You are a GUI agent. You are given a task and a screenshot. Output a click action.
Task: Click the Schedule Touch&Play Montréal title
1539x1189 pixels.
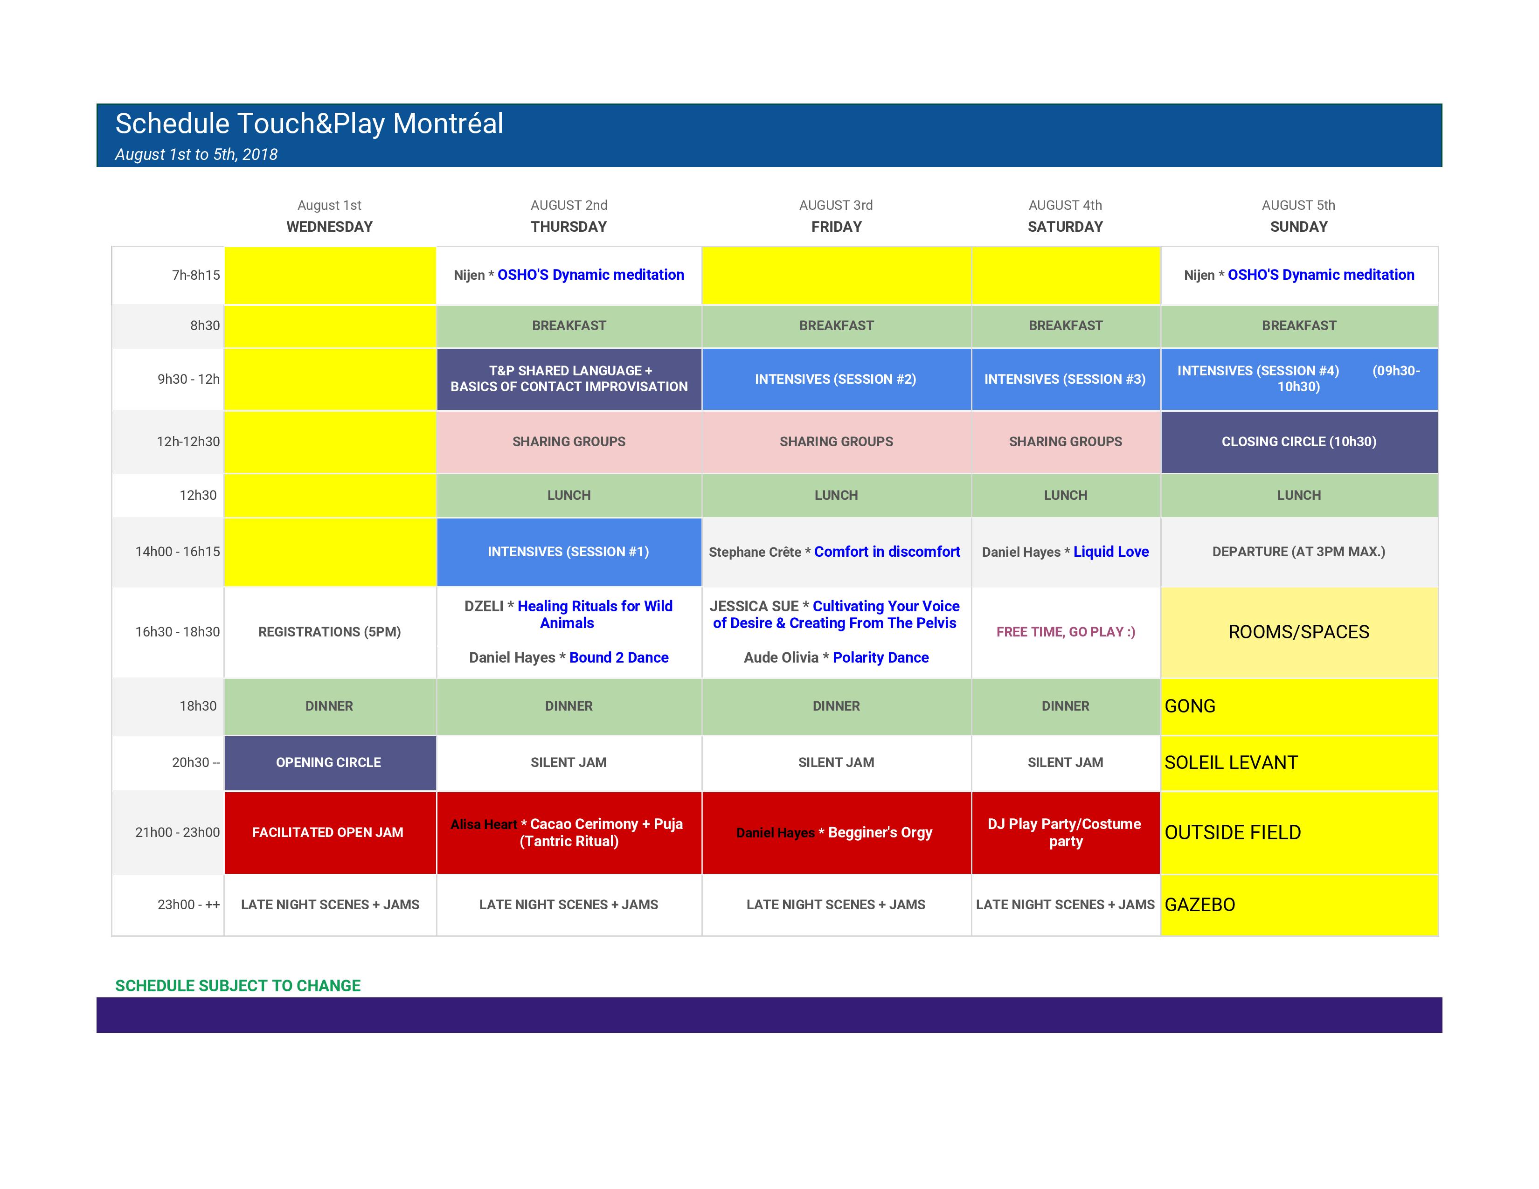309,123
